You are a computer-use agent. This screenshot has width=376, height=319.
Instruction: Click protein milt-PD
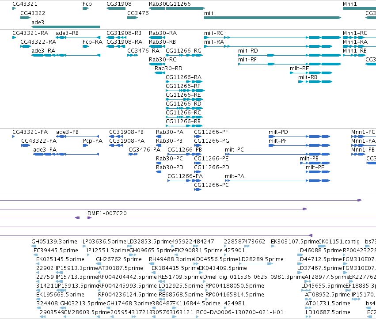(278, 132)
